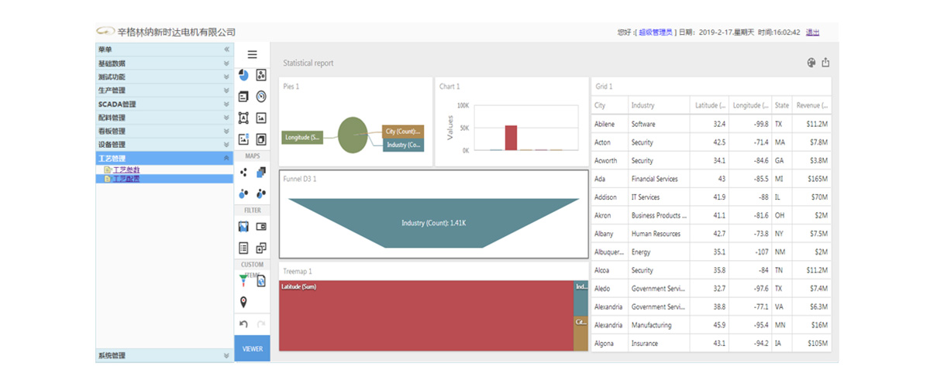Pick the List Box filter icon
930x387 pixels.
243,248
